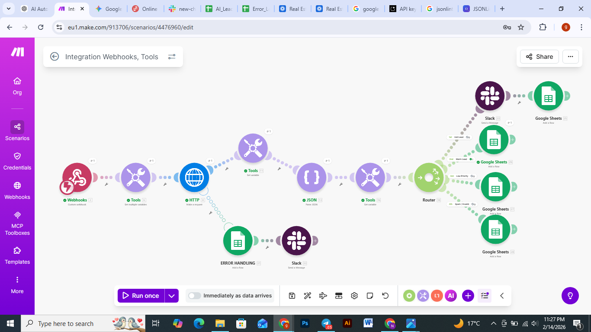Toggle the Immediately as data arrives switch
This screenshot has height=332, width=591.
pyautogui.click(x=195, y=296)
